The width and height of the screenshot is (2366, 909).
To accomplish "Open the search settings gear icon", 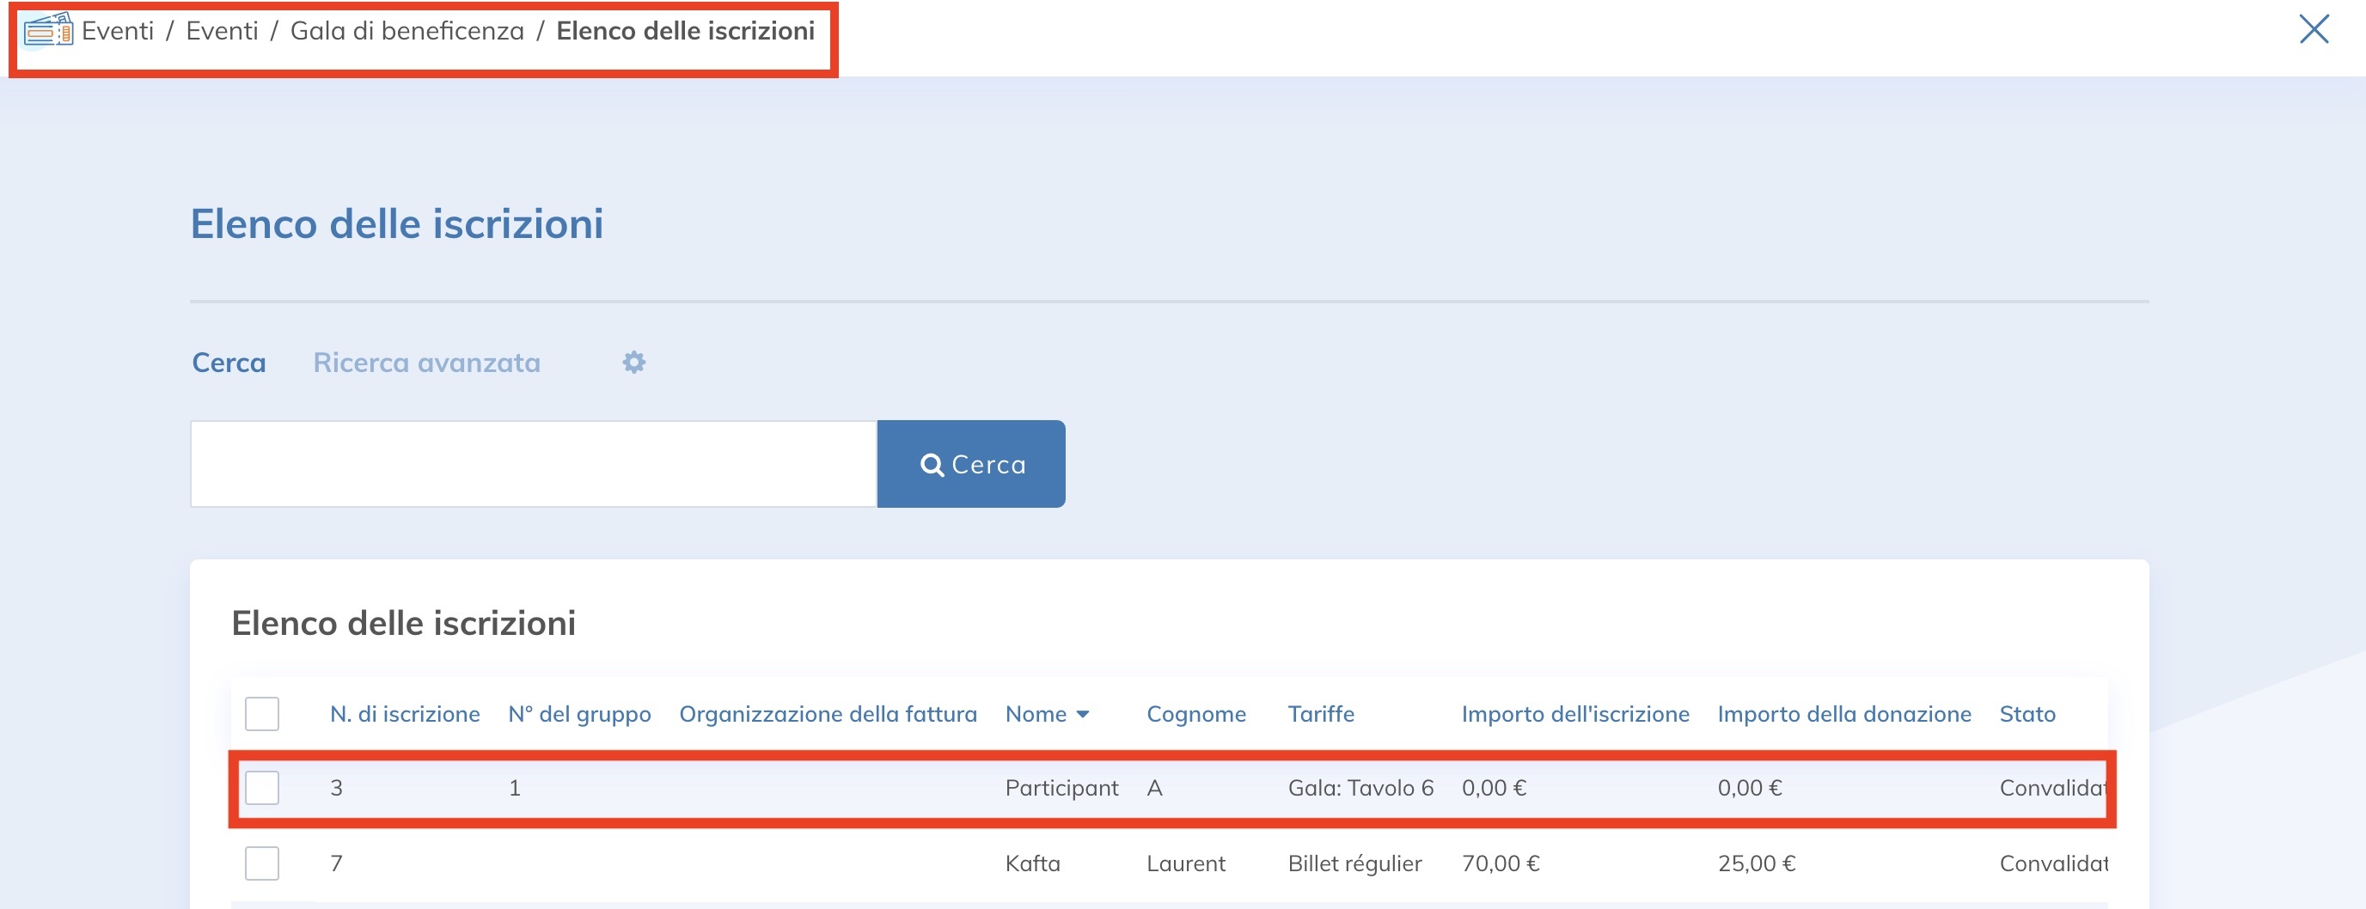I will click(x=633, y=363).
